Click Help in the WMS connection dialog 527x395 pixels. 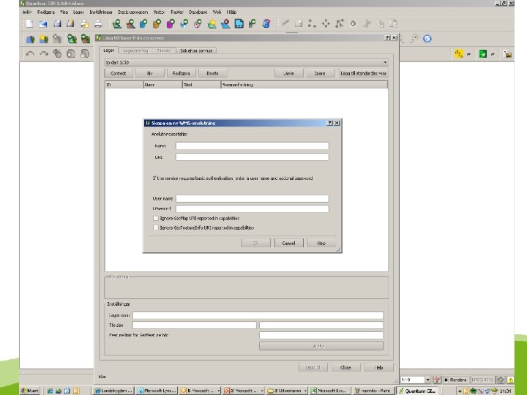pos(321,243)
